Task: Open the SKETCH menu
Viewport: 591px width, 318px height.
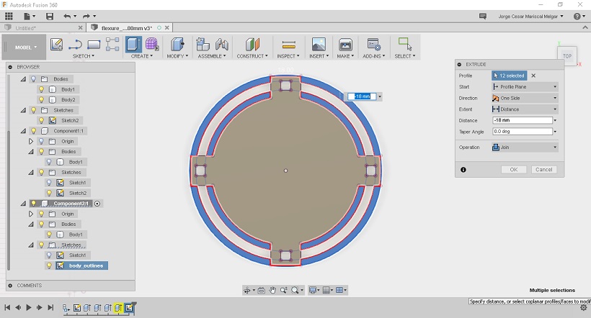Action: [x=84, y=56]
